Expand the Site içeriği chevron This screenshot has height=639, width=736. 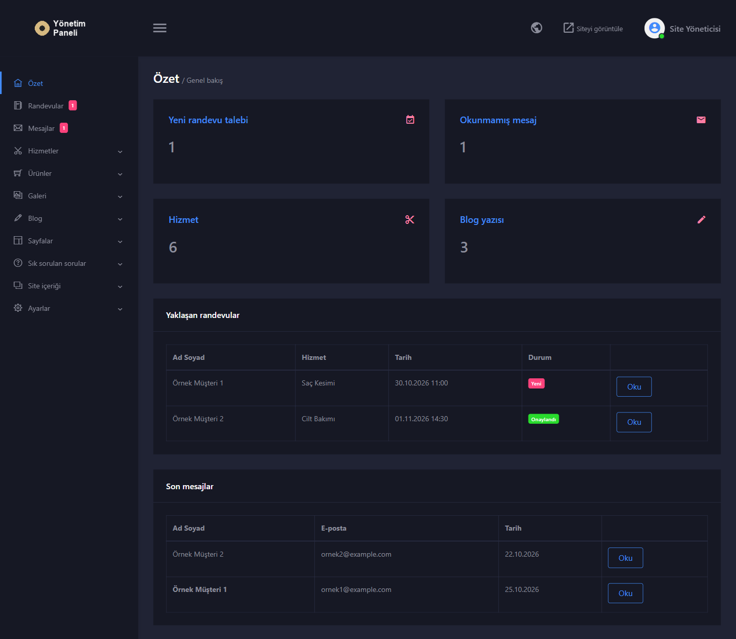(120, 286)
